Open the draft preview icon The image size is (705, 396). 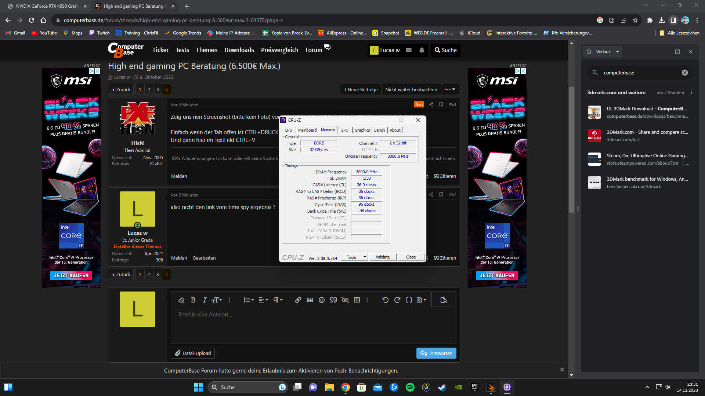click(443, 300)
